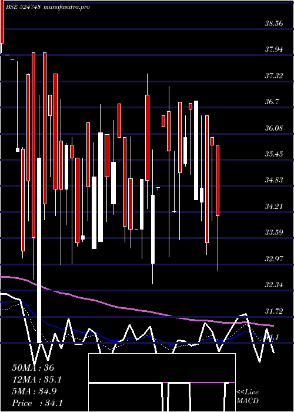This screenshot has height=412, width=294.
Task: Click the tallest white candlestick extending to the bottom
Action: (x=39, y=250)
